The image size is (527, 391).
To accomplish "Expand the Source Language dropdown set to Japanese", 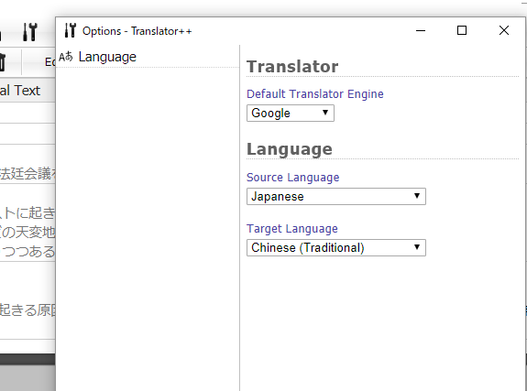I will coord(336,196).
